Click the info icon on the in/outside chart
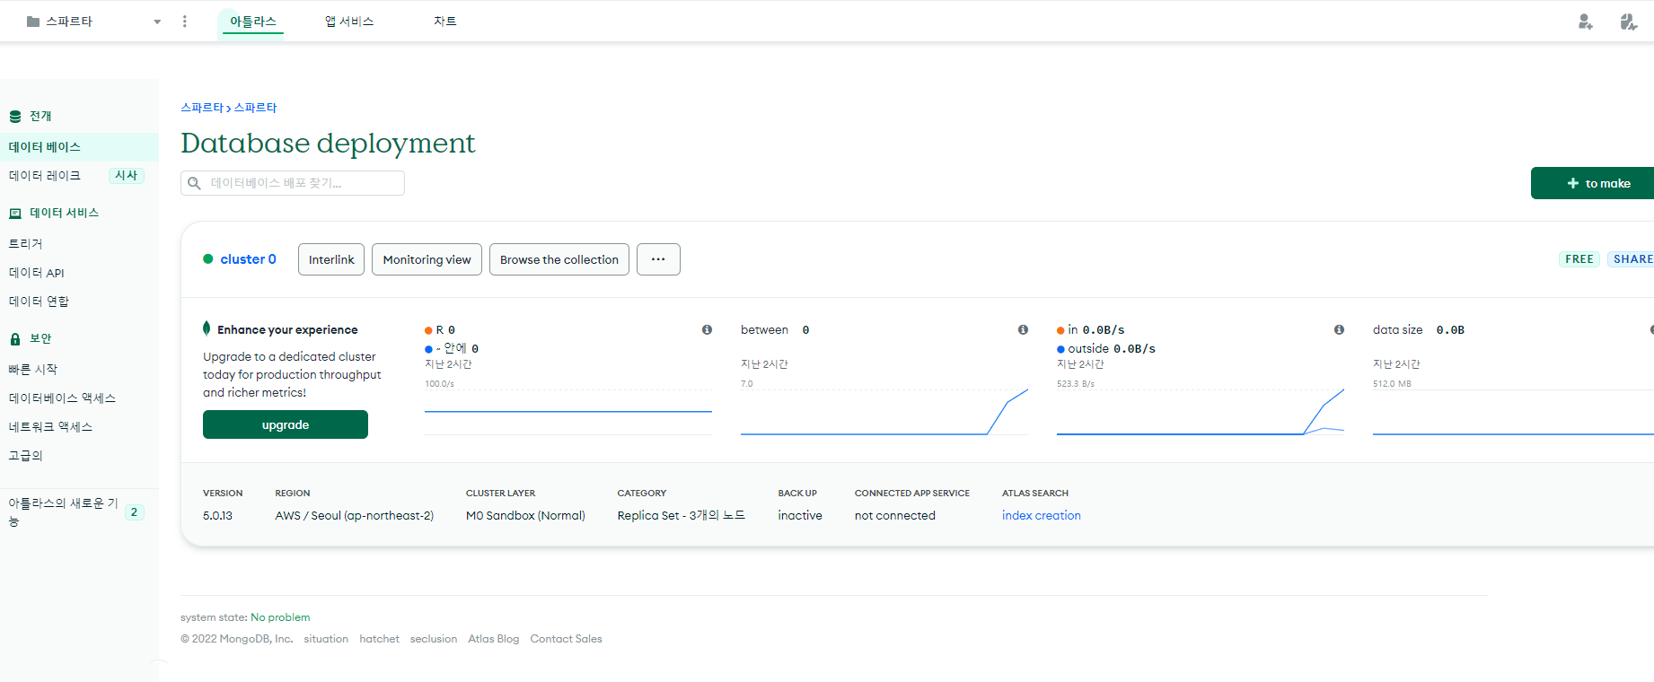Screen dimensions: 1654x682 click(x=1339, y=330)
